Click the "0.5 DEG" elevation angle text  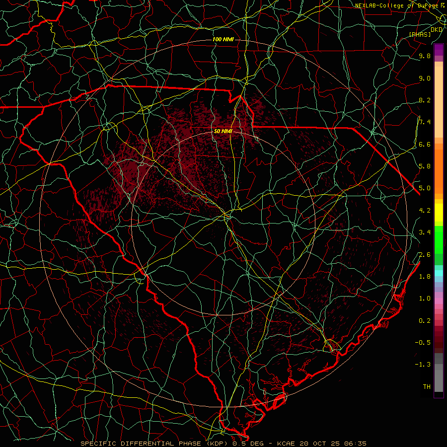248,444
